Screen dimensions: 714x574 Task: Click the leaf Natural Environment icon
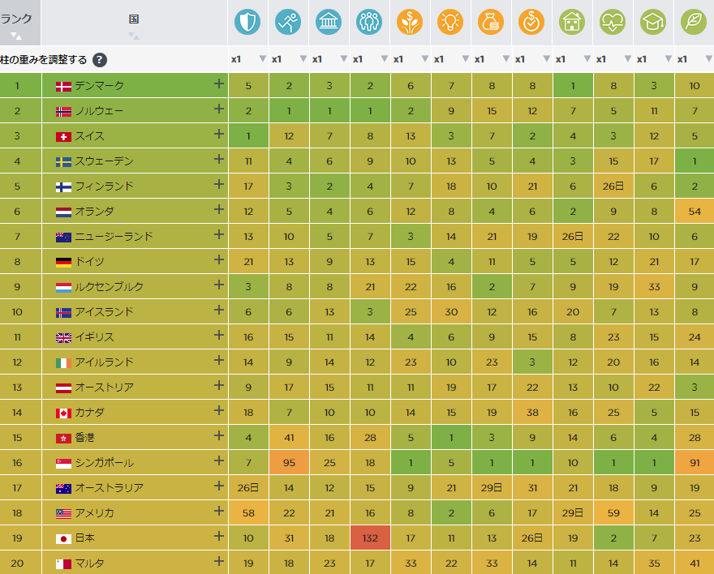coord(694,22)
